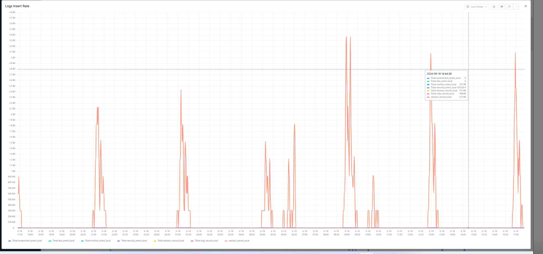Viewport: 543px width, 254px height.
Task: Hide the Total-monitor_event_local series
Action: (x=97, y=241)
